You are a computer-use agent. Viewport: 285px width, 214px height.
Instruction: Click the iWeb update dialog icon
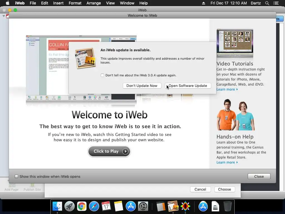click(85, 58)
